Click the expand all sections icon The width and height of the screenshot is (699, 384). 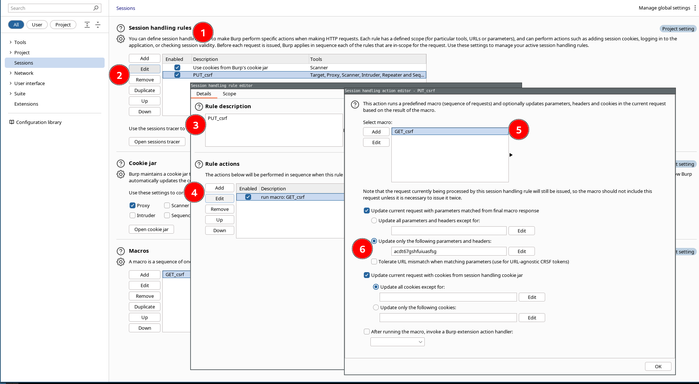[x=87, y=25]
